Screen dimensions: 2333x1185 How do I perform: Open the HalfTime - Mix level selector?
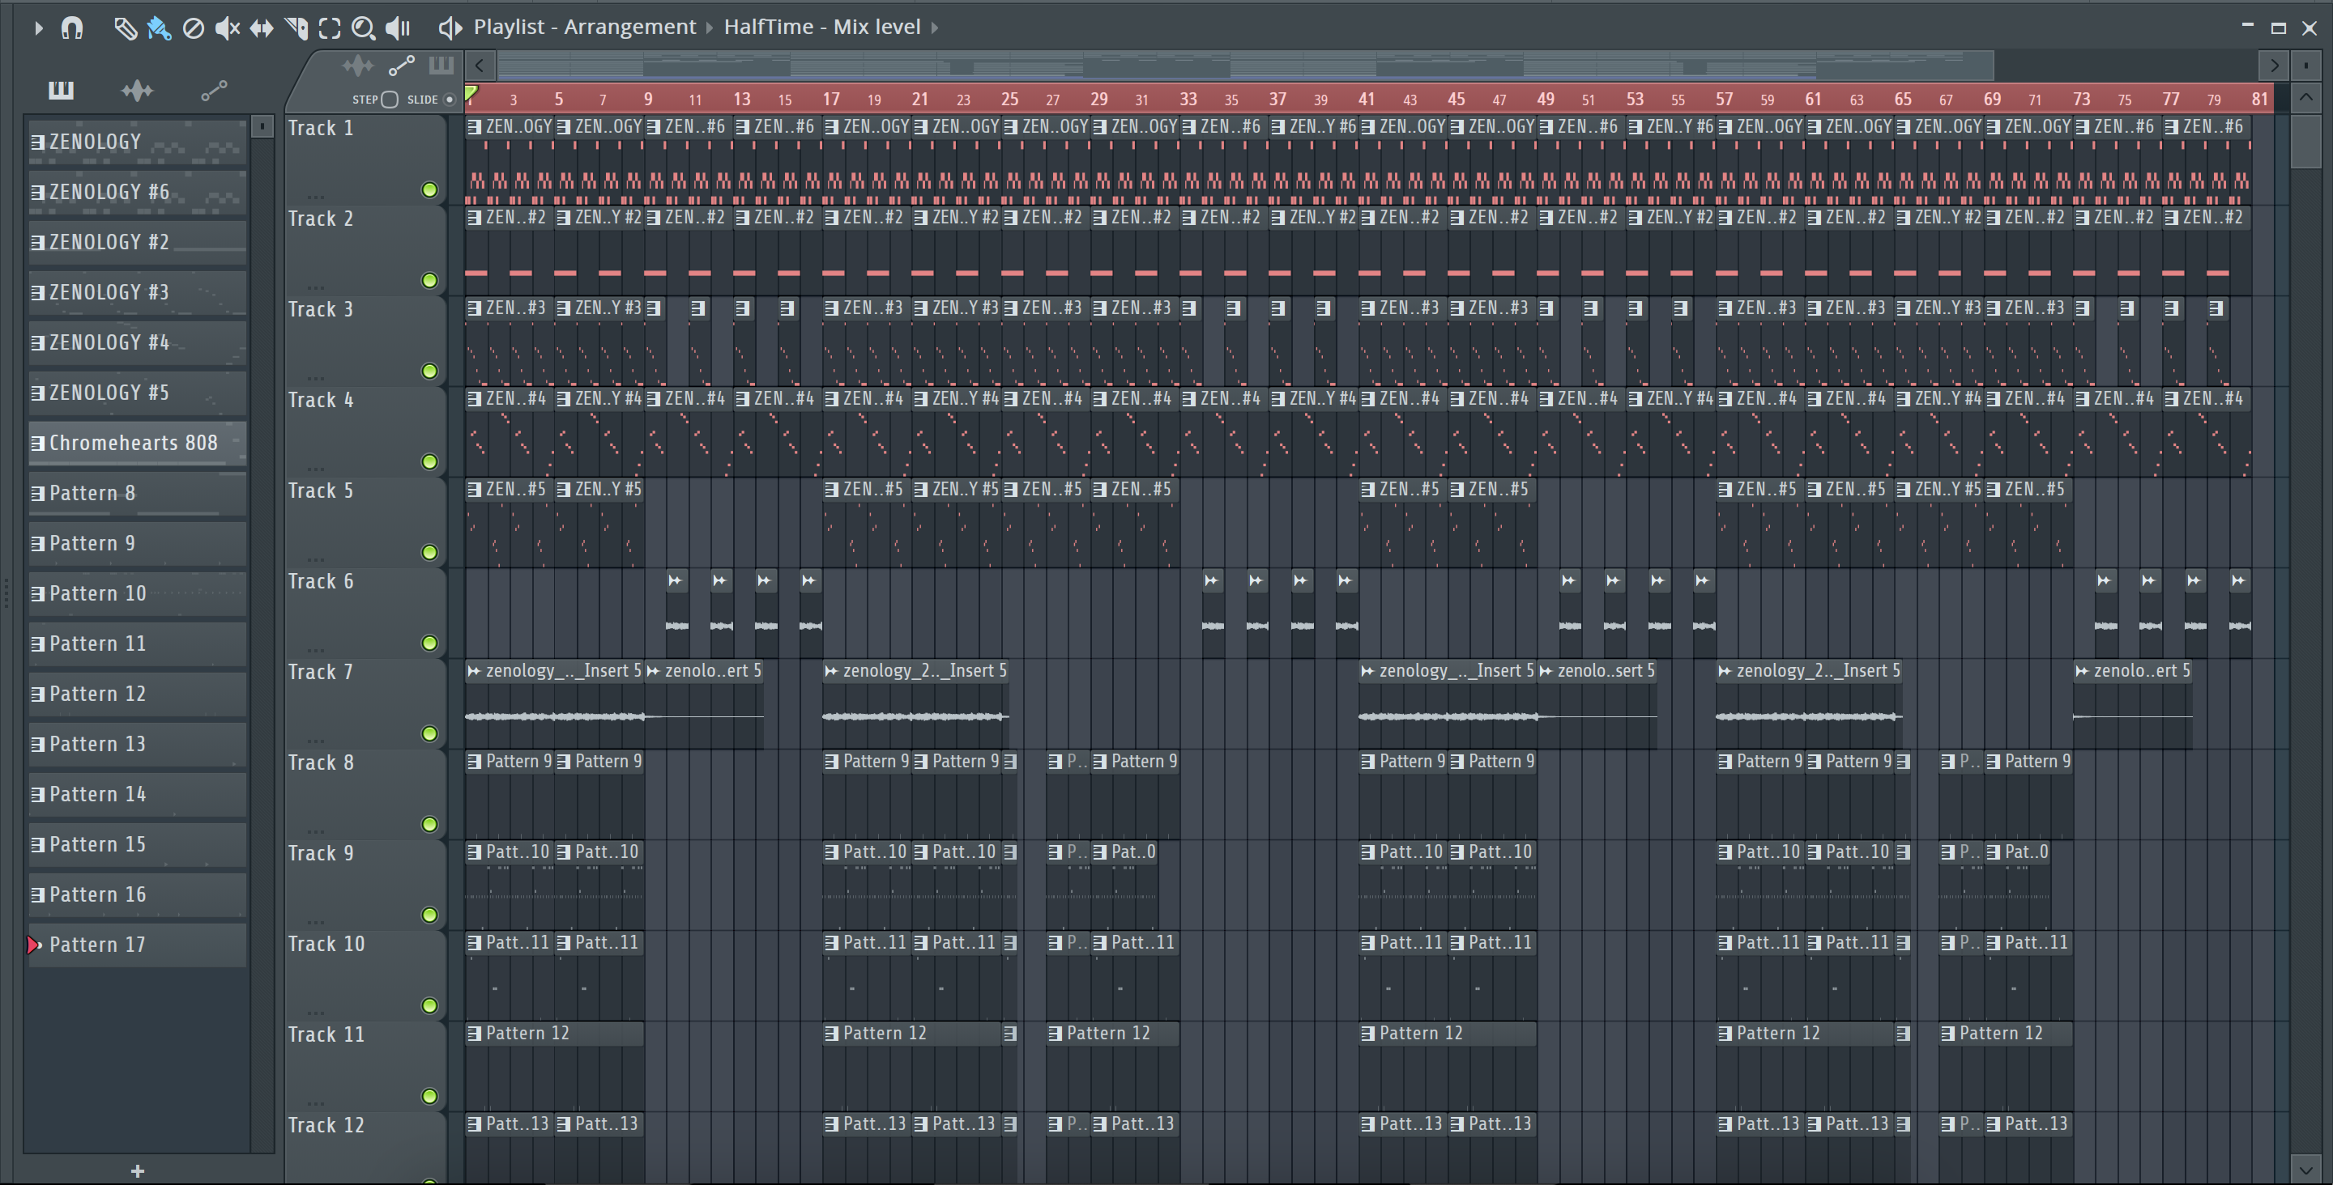point(821,28)
